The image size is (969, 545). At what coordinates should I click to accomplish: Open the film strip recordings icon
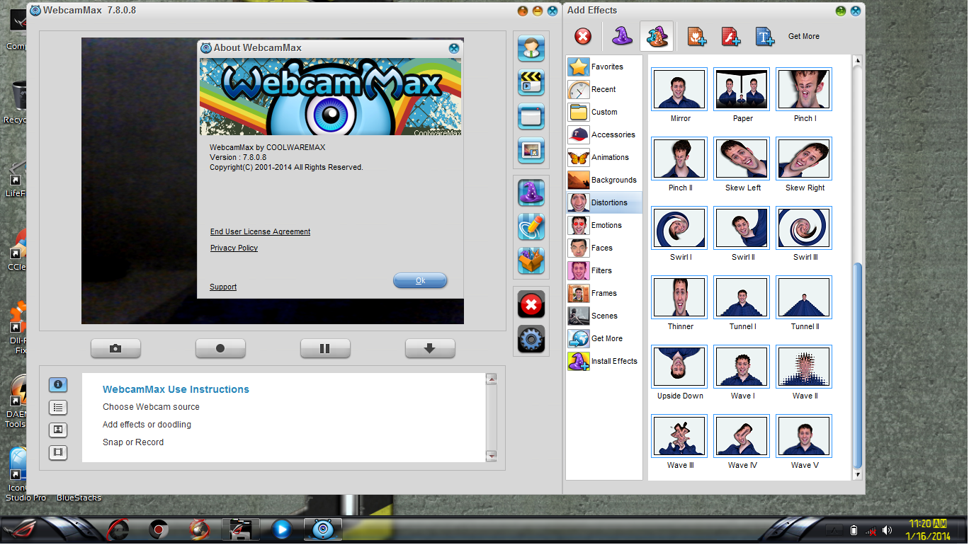coord(58,452)
